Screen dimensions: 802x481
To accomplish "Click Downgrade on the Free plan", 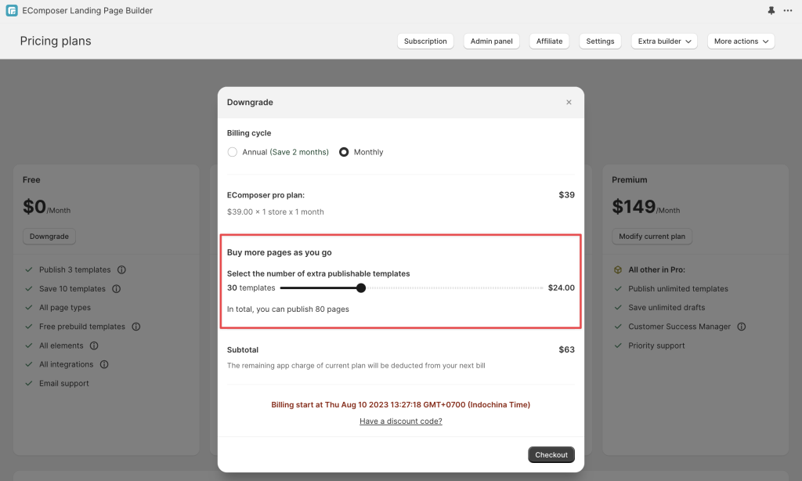I will [49, 237].
